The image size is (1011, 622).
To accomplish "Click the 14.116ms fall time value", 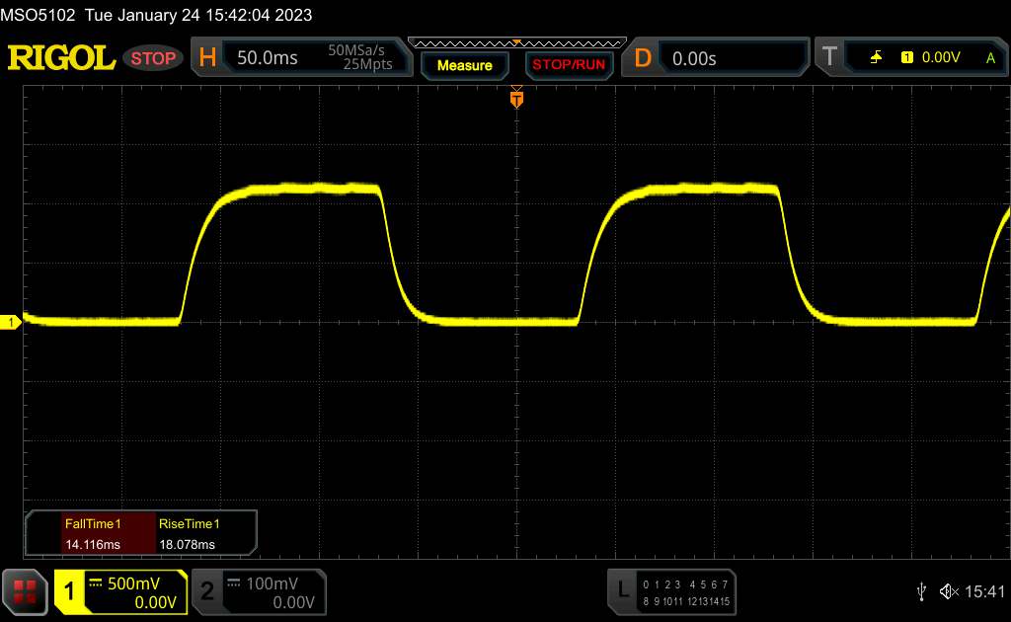I will click(x=93, y=545).
